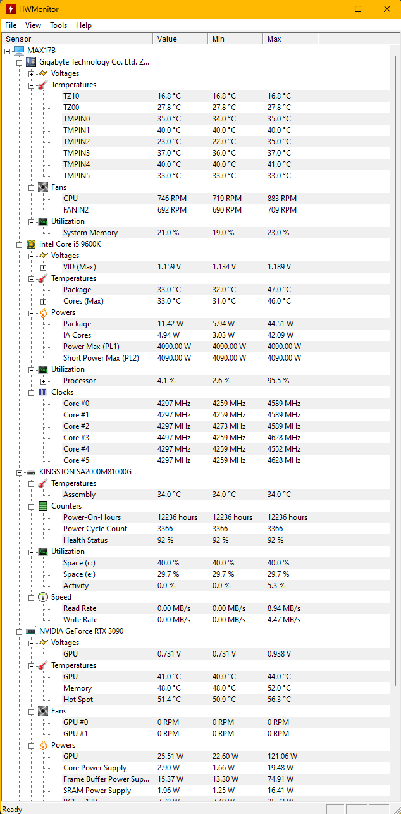This screenshot has width=401, height=814.
Task: Click the KINGSTON SA2000M81000G drive icon
Action: pos(30,472)
